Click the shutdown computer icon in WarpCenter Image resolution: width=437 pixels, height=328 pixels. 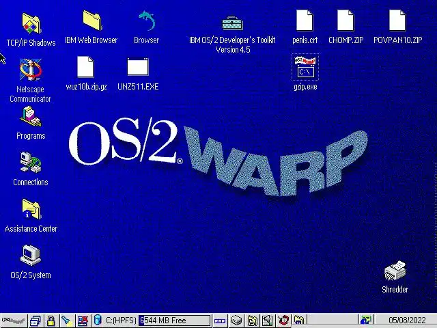pos(83,320)
